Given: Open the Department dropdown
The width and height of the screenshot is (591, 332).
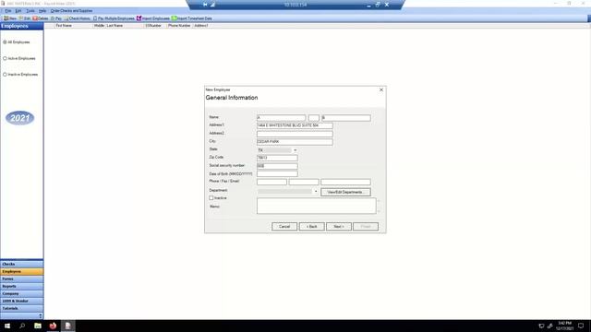Looking at the screenshot, I should pos(316,191).
